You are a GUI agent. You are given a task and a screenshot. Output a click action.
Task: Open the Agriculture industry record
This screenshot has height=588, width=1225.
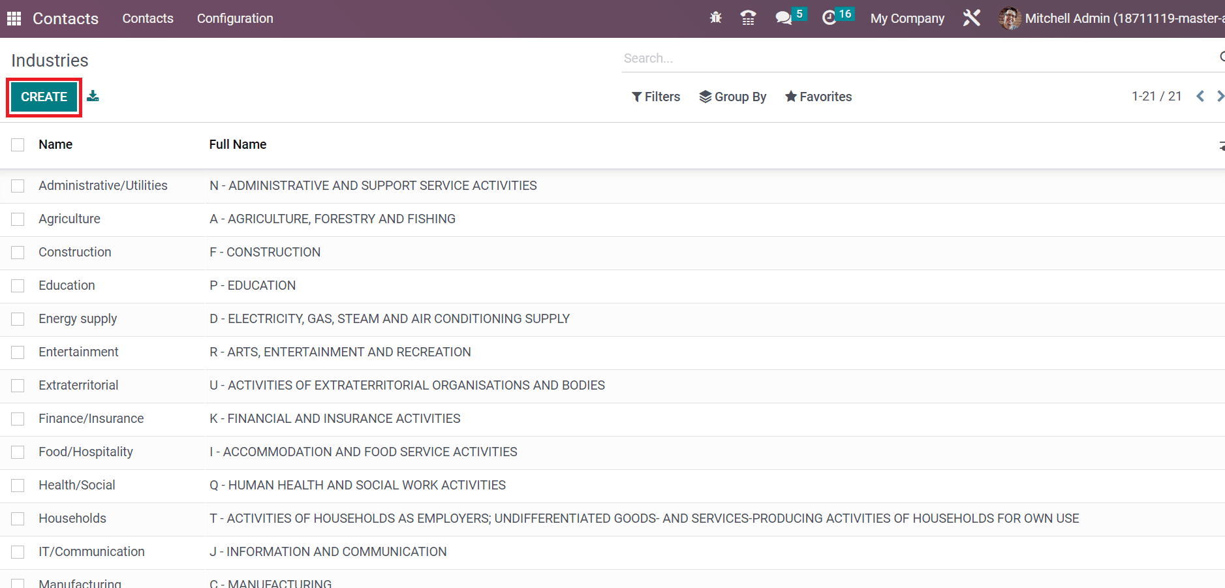(69, 219)
